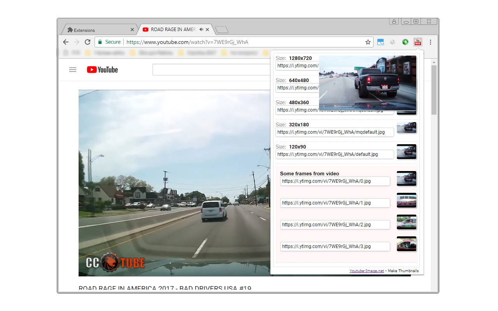The width and height of the screenshot is (498, 311).
Task: Click the 3.jpg frame URL field
Action: tap(335, 246)
